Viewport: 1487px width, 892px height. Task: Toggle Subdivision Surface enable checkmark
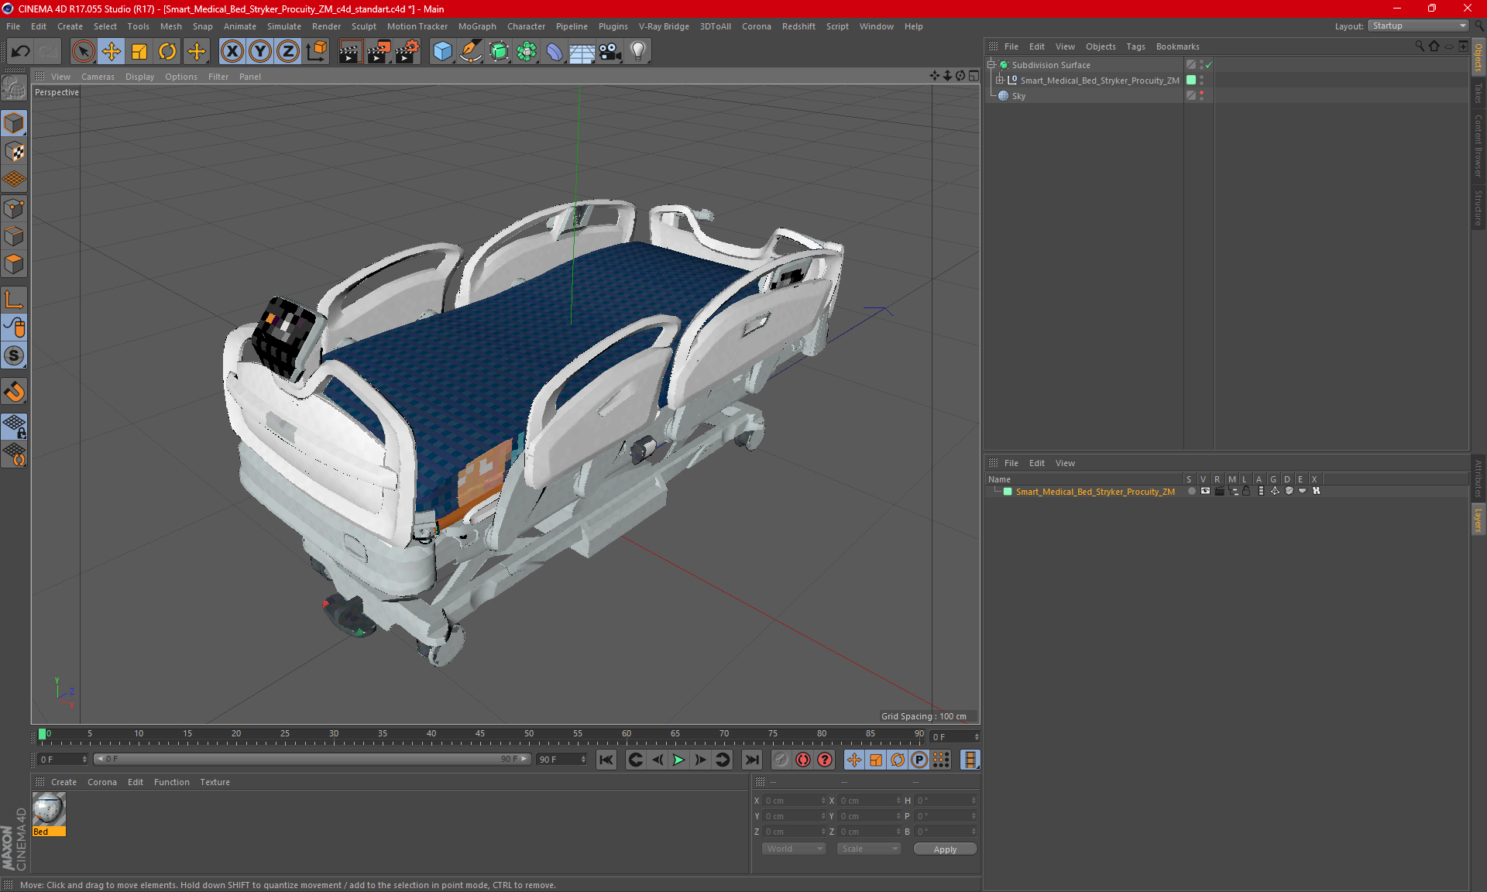point(1209,65)
